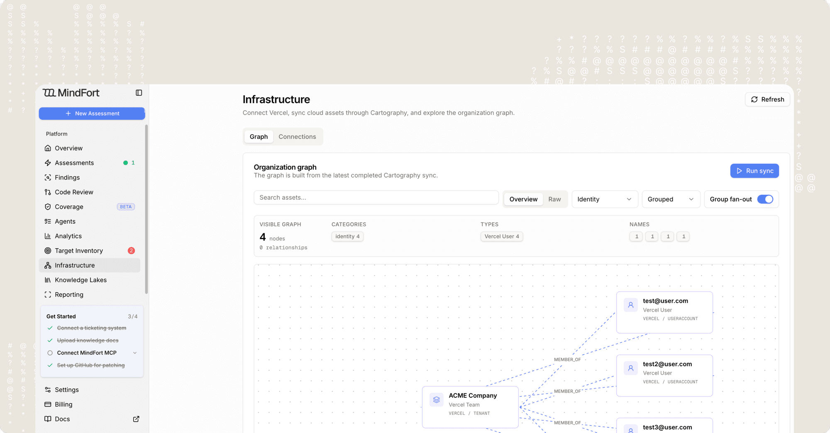830x433 pixels.
Task: Open Docs external link icon
Action: tap(136, 419)
